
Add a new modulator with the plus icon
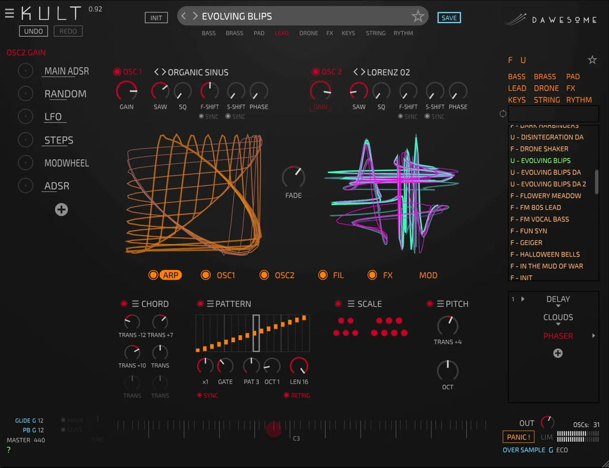coord(61,209)
